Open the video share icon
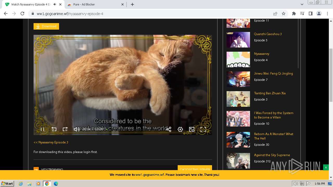This screenshot has width=333, height=187. [x=169, y=129]
